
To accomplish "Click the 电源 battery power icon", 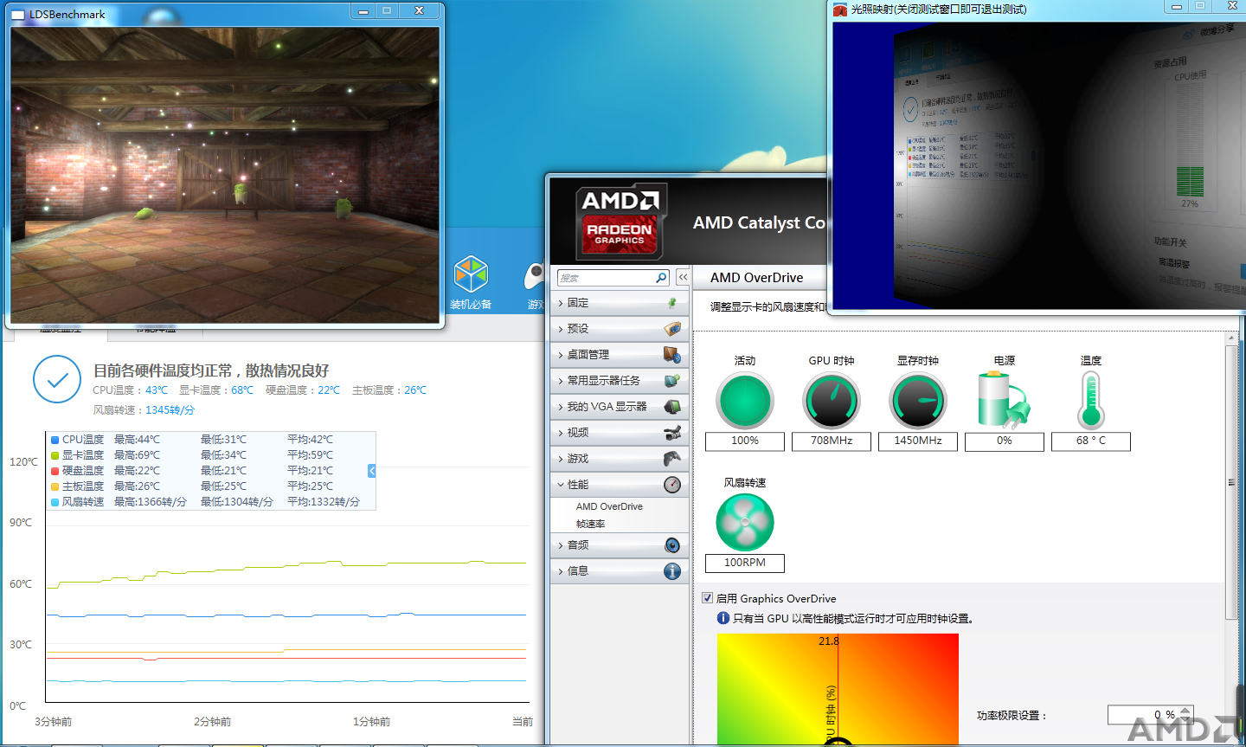I will click(1004, 400).
